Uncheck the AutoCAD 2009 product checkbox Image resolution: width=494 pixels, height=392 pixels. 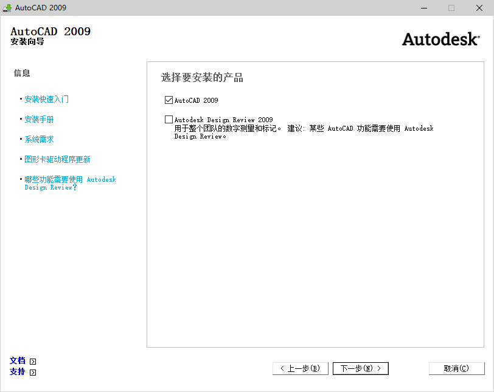click(169, 100)
